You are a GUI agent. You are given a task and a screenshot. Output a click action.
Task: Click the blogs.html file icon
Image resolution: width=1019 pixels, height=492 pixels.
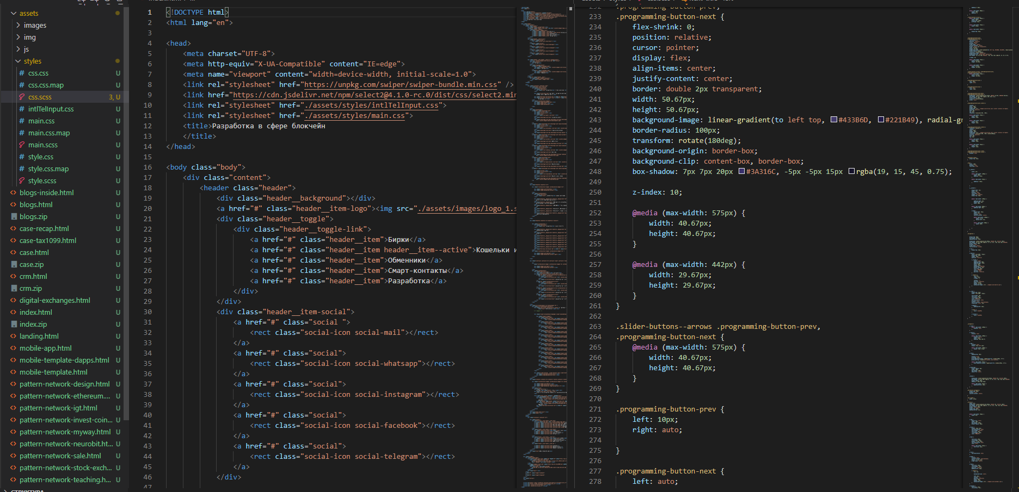click(x=14, y=204)
